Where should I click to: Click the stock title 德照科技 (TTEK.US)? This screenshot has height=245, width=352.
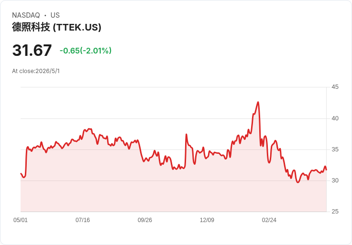(56, 27)
